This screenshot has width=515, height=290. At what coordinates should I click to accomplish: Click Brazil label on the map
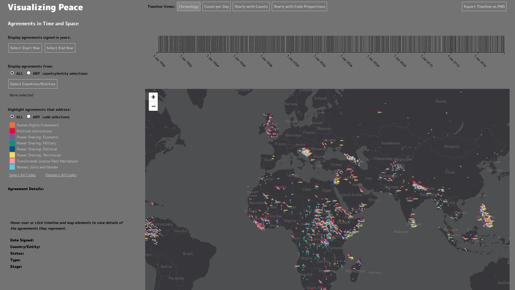[188, 254]
